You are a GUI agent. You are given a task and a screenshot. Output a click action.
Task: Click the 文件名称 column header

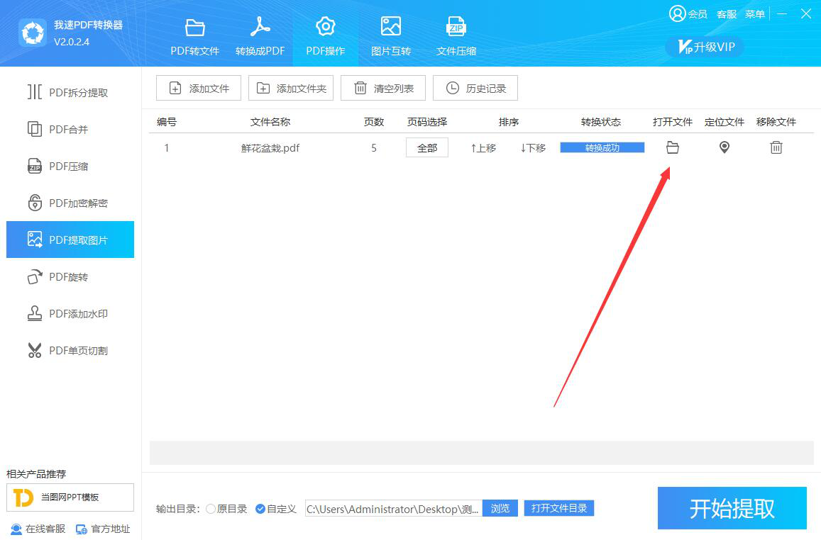tap(270, 122)
